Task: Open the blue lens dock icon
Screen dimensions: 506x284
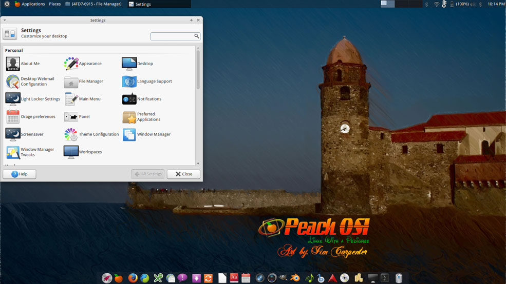Action: 260,278
